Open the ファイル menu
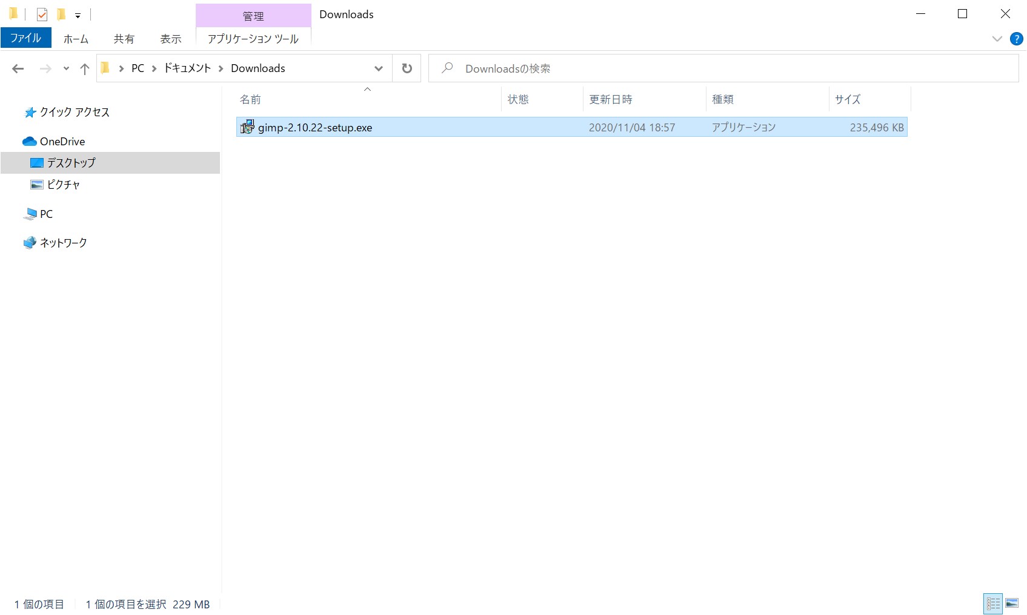 (x=25, y=38)
